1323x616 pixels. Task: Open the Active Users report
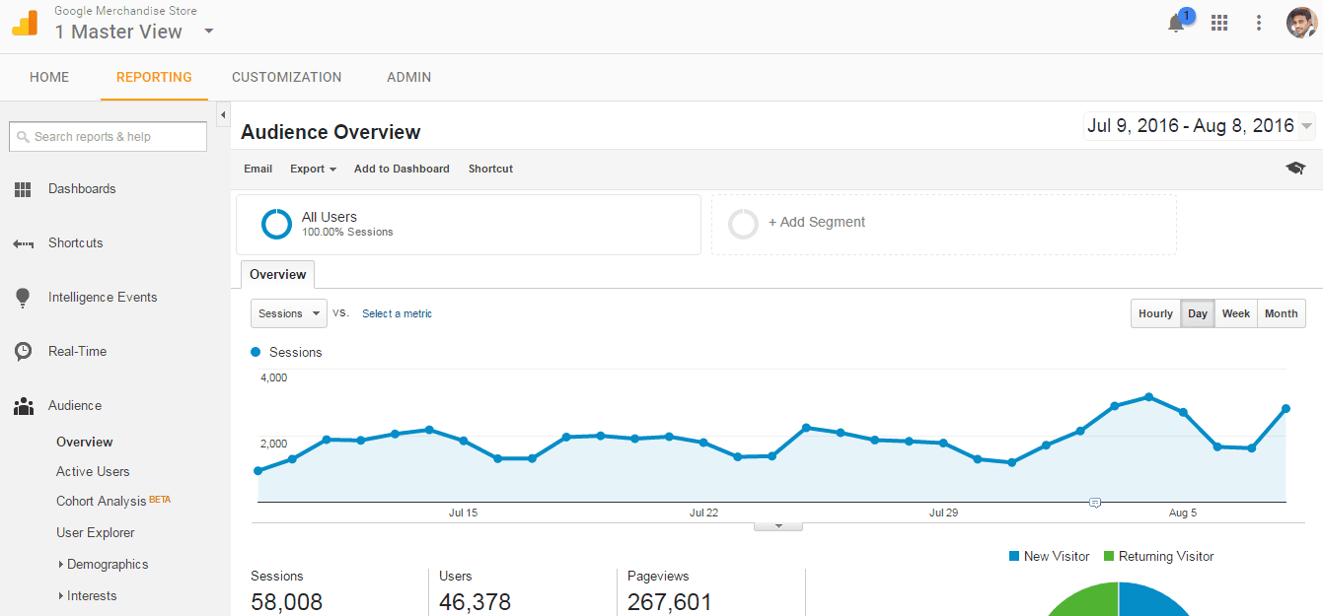(x=93, y=472)
